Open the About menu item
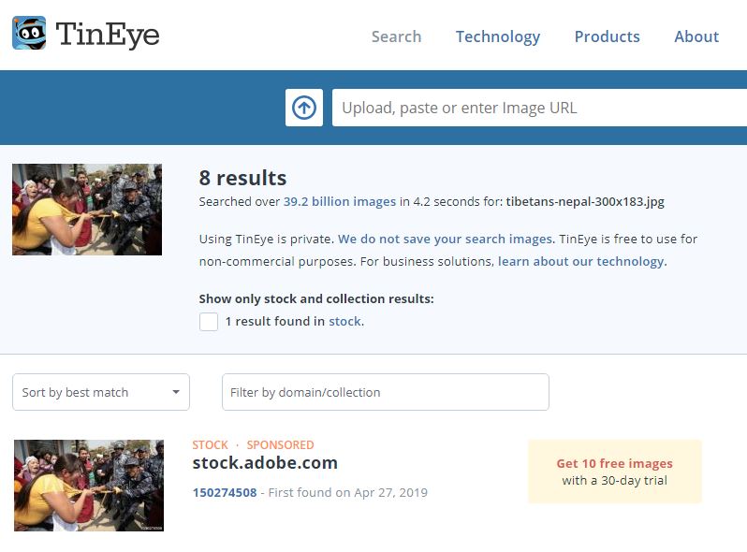Screen dimensions: 747x552 coord(696,36)
